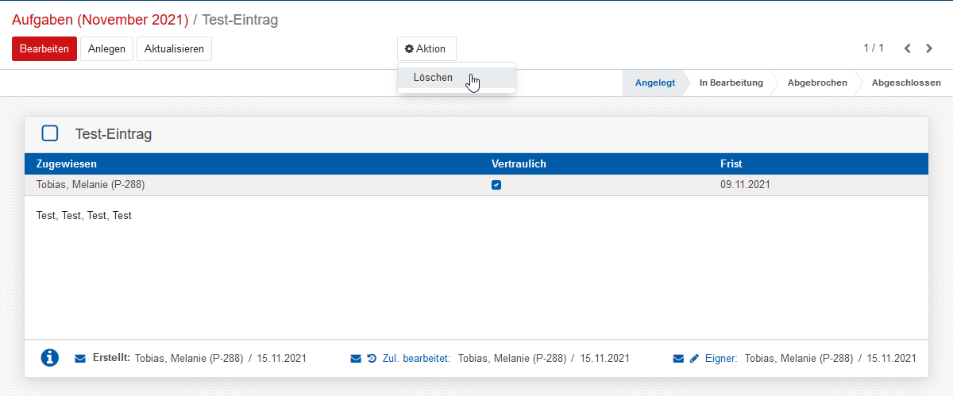Screen dimensions: 953x396
Task: Click envelope icon next to Erstellt
Action: (79, 359)
